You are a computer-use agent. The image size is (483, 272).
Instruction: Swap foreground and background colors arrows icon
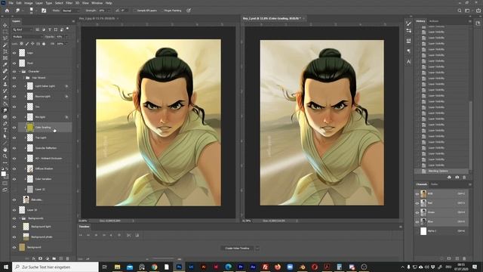click(8, 169)
